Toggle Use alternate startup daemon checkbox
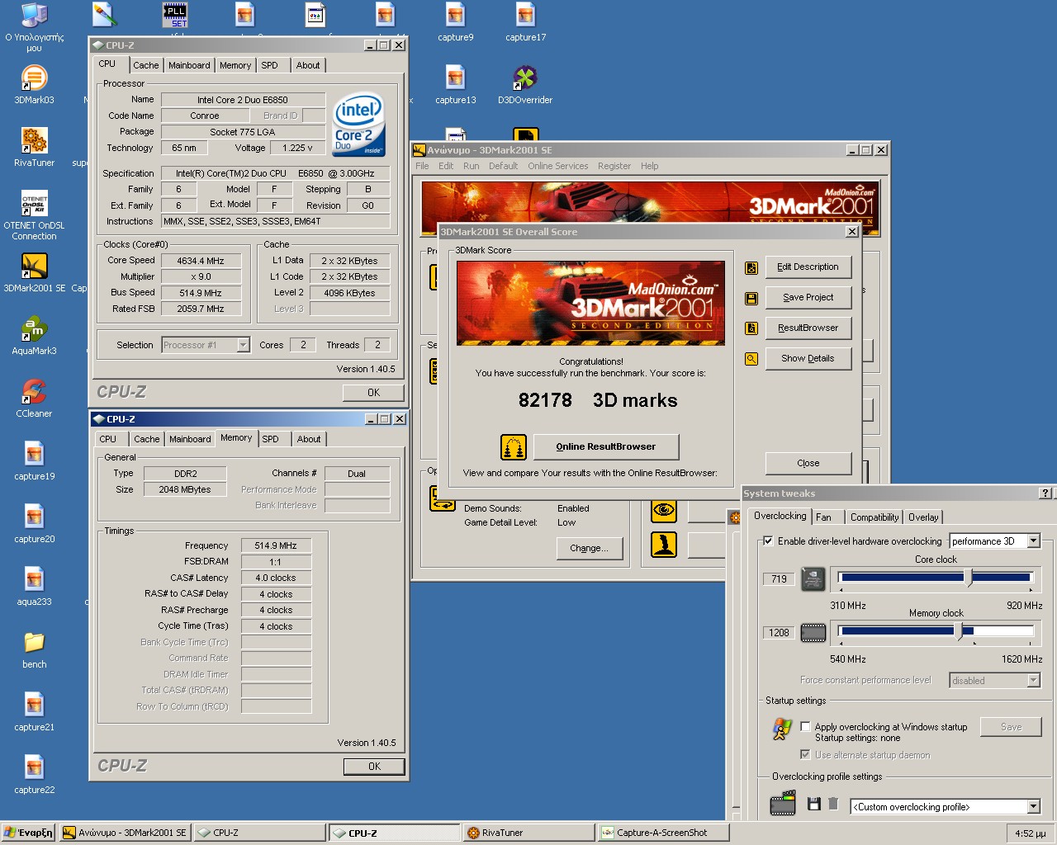The image size is (1057, 845). [x=805, y=755]
